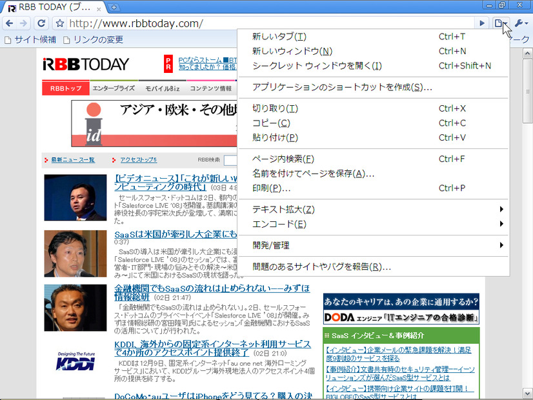Image resolution: width=533 pixels, height=400 pixels.
Task: Open 文書共有時のセキュリティ管理 link
Action: tap(400, 374)
